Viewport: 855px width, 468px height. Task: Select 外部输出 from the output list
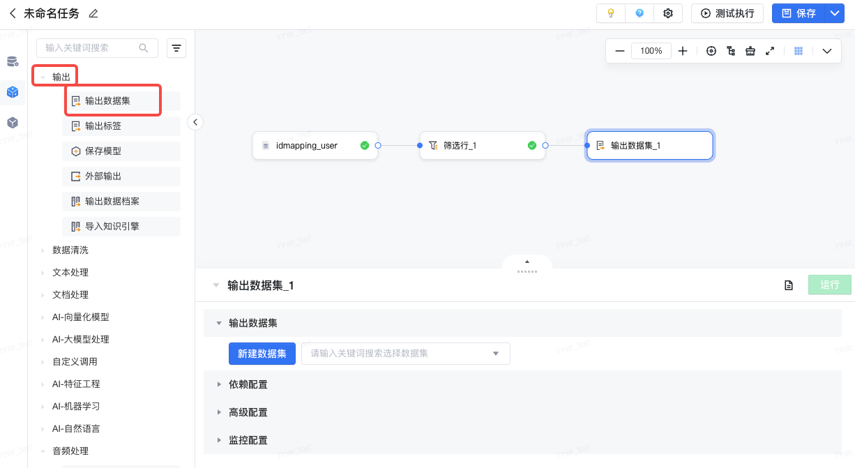point(103,176)
